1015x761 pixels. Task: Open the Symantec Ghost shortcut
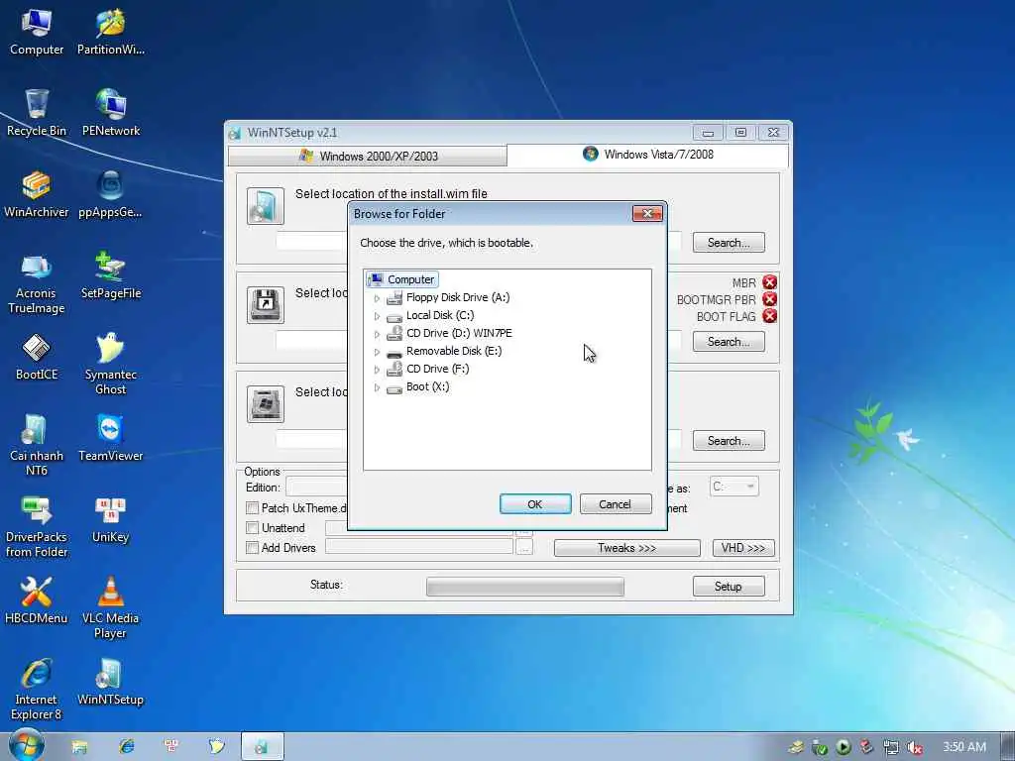tap(111, 365)
